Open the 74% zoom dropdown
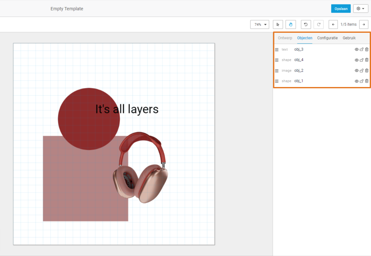Image resolution: width=371 pixels, height=256 pixels. (260, 24)
